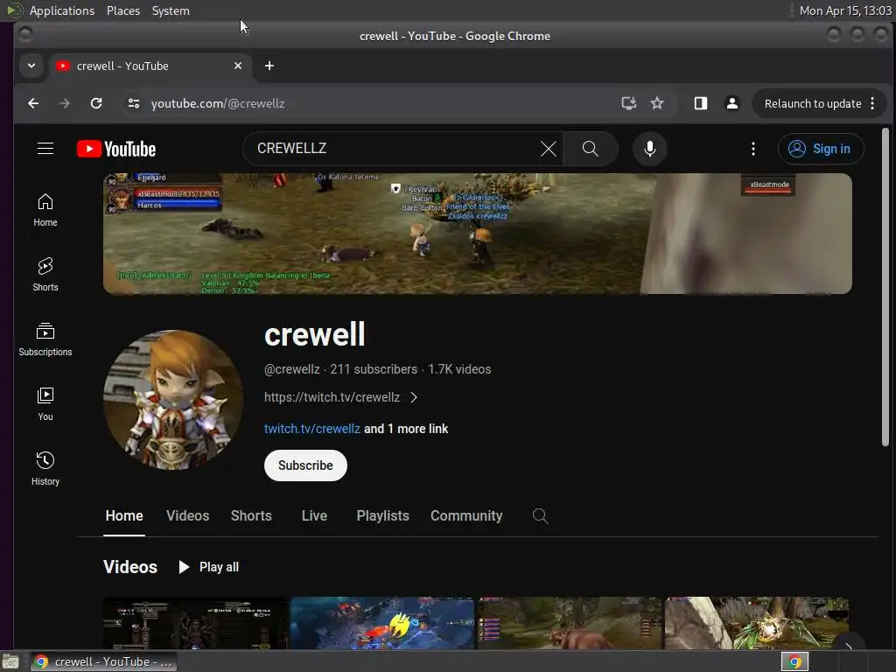Clear the CREWELLZ search text
The height and width of the screenshot is (672, 896).
[x=548, y=149]
